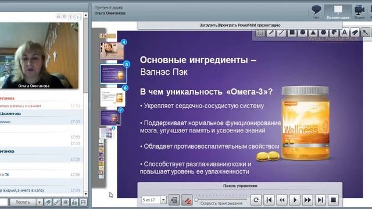Open slide selector dropdown showing 5 из 17

click(x=163, y=200)
